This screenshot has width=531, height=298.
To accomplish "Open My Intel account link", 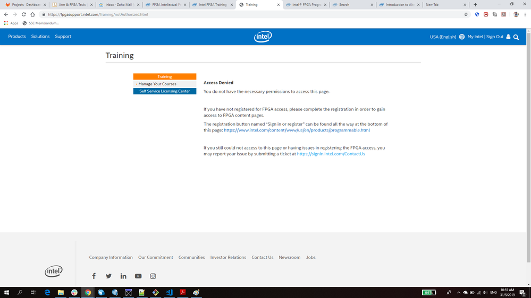I will click(475, 37).
